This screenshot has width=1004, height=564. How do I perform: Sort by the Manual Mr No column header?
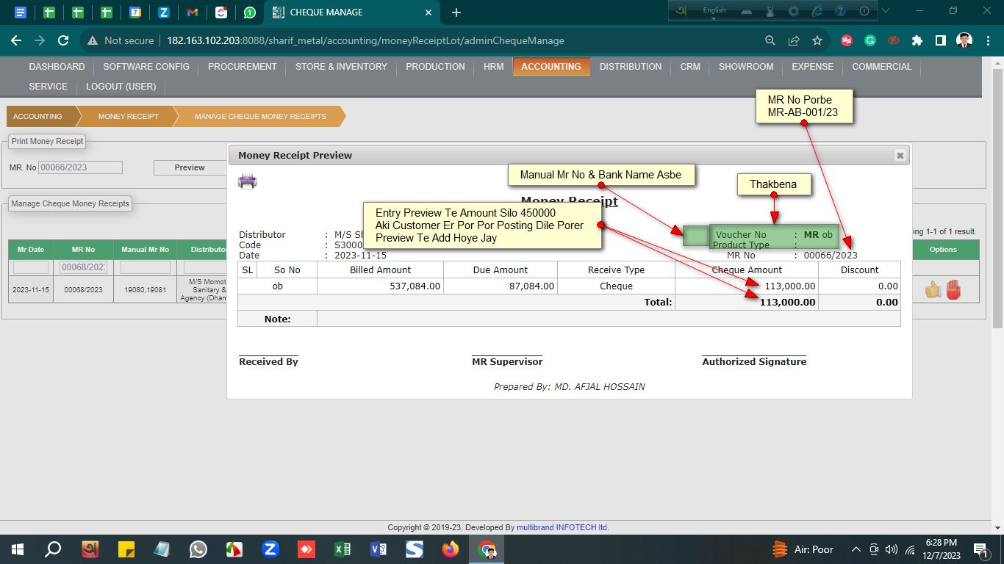[145, 250]
